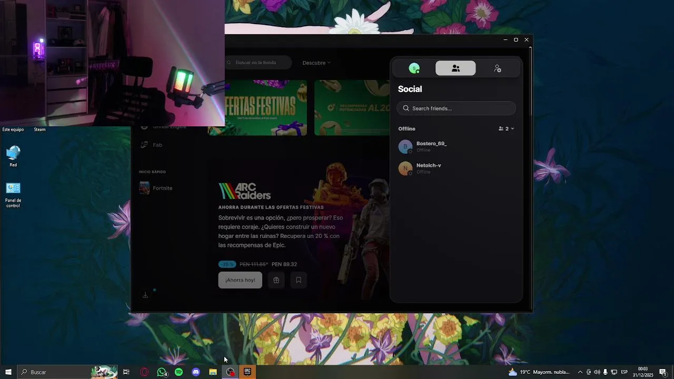Screen dimensions: 674x379
Task: Open friend Bostero_69_ entry
Action: click(x=456, y=146)
